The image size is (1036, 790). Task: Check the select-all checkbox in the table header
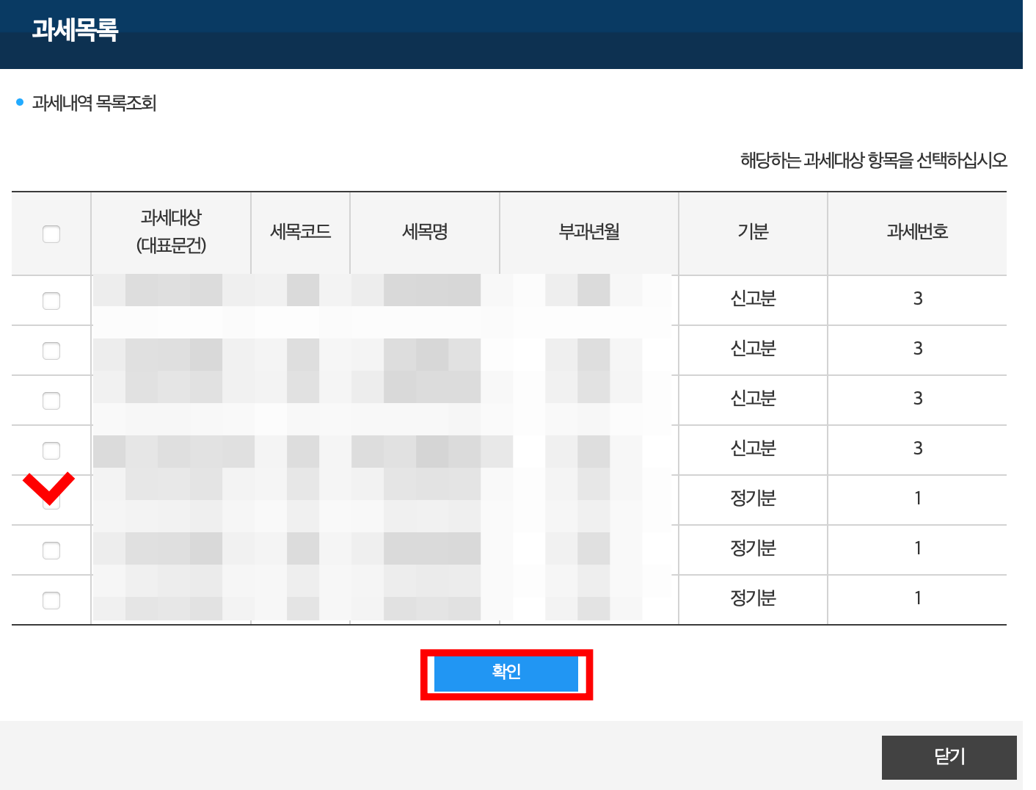(51, 233)
